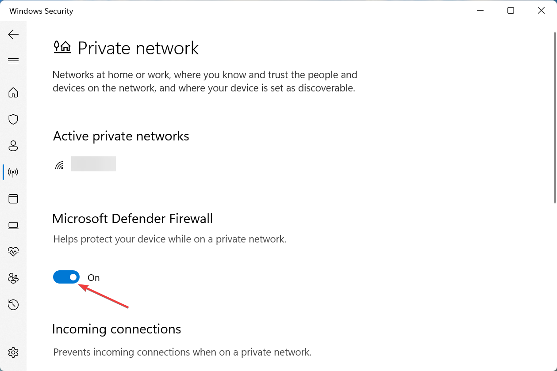Click the active private network name
The image size is (557, 371).
point(93,164)
